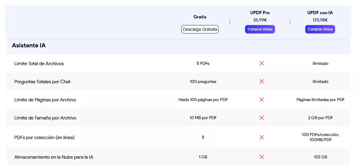Click Comprar Ahora under UPDF Pro
This screenshot has height=165, width=362.
[x=260, y=29]
